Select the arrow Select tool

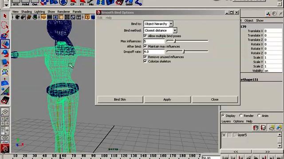5,16
